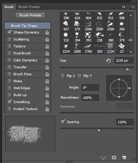
Task: Check the Flip X option
Action: 63,76
